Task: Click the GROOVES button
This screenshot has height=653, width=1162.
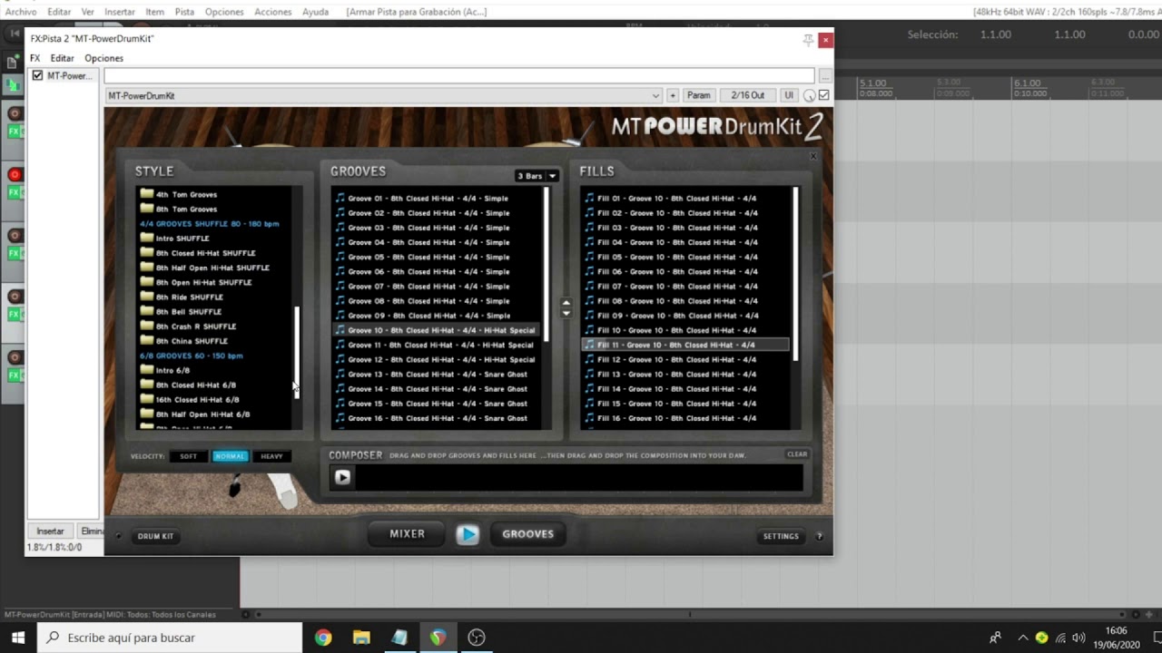Action: coord(527,534)
